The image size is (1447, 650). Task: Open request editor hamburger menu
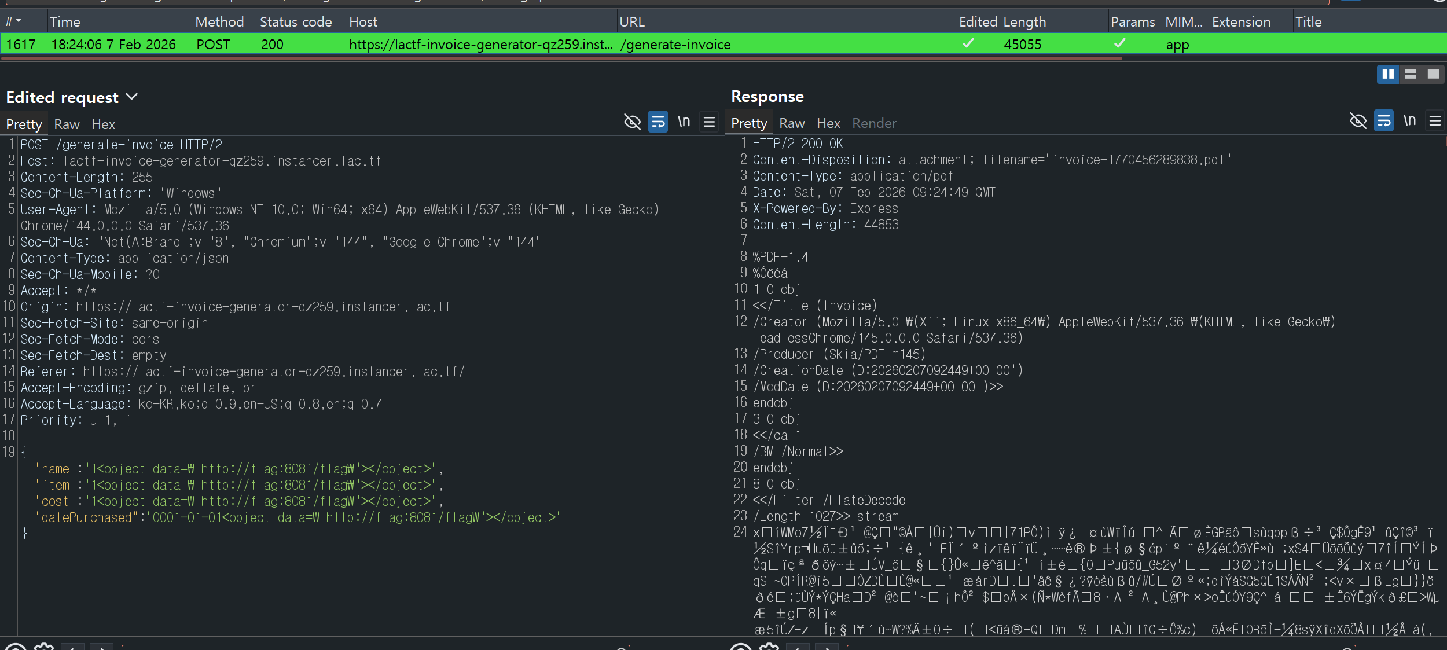click(710, 122)
